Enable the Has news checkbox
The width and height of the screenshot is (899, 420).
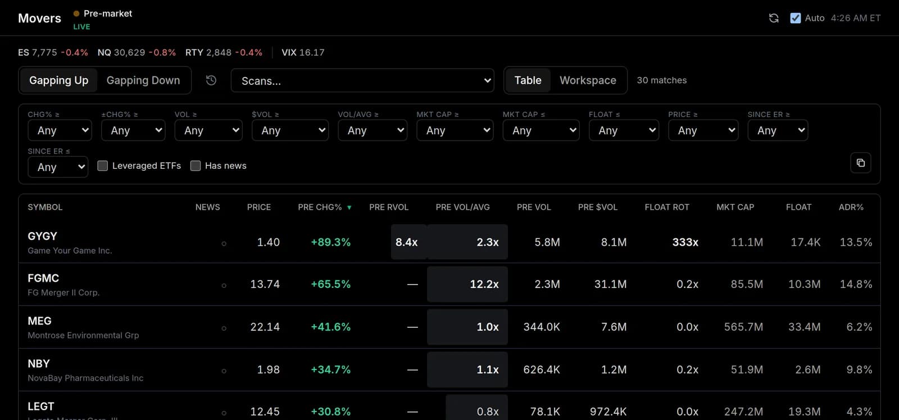(x=196, y=166)
